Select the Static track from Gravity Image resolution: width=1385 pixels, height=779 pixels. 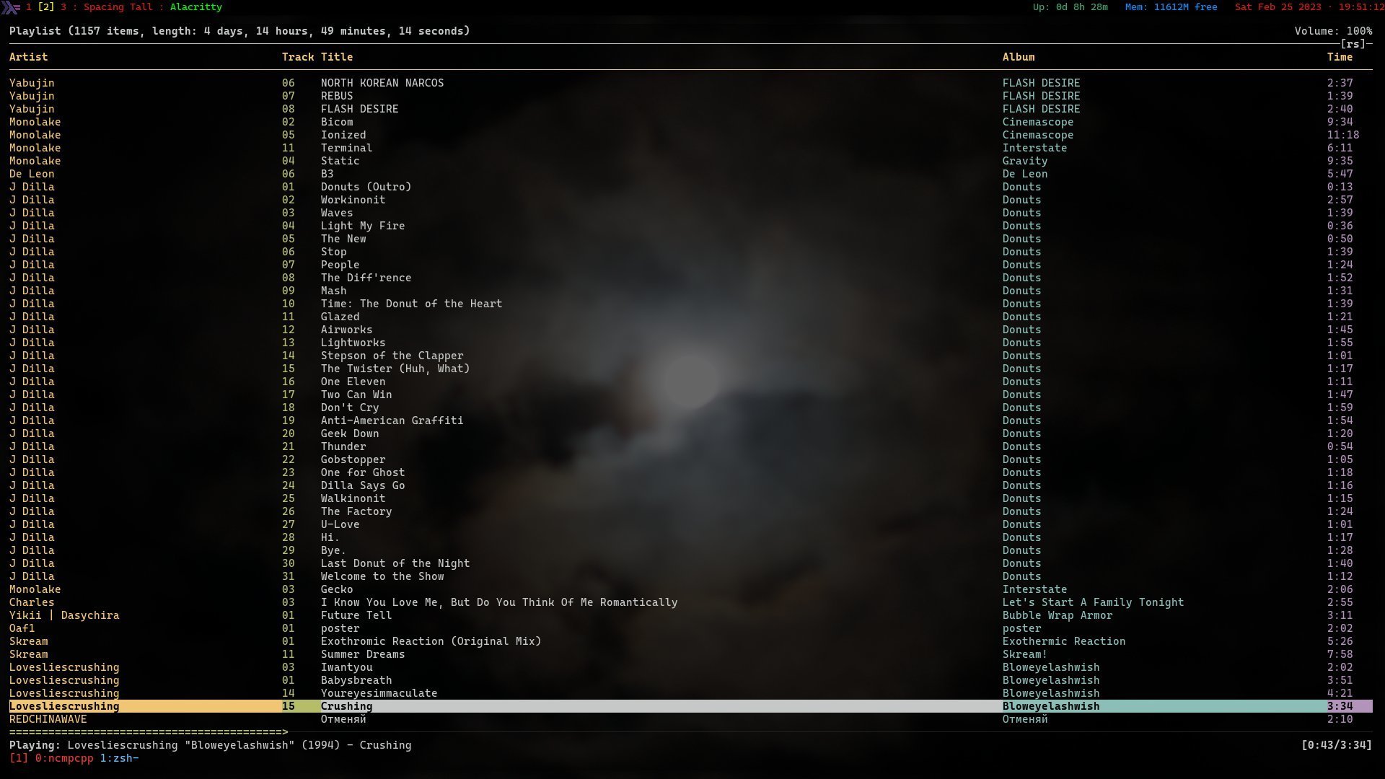[x=690, y=161]
